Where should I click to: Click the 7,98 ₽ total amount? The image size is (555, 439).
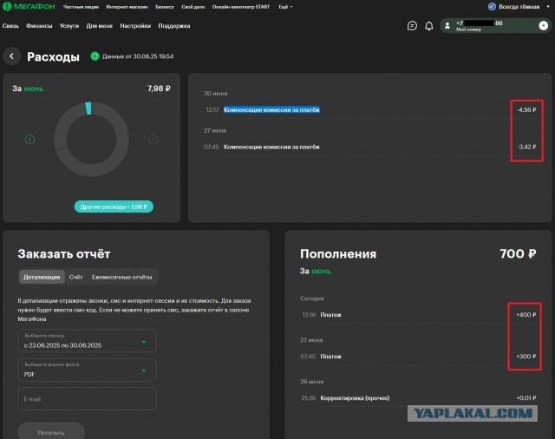[x=159, y=88]
